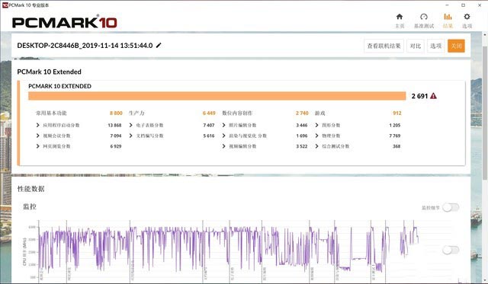Click the 游戏 score 912
Image resolution: width=488 pixels, height=284 pixels.
coord(396,113)
